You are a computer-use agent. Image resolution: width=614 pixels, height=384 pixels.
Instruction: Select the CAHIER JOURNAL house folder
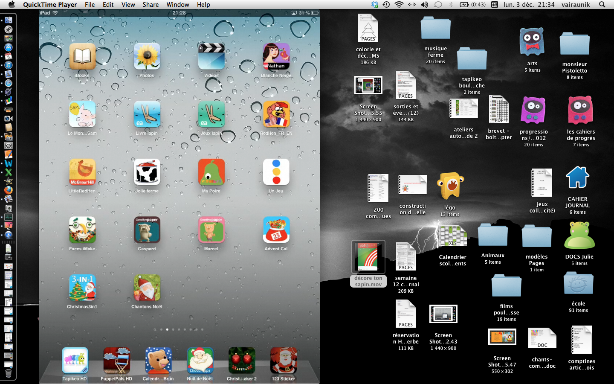click(577, 177)
